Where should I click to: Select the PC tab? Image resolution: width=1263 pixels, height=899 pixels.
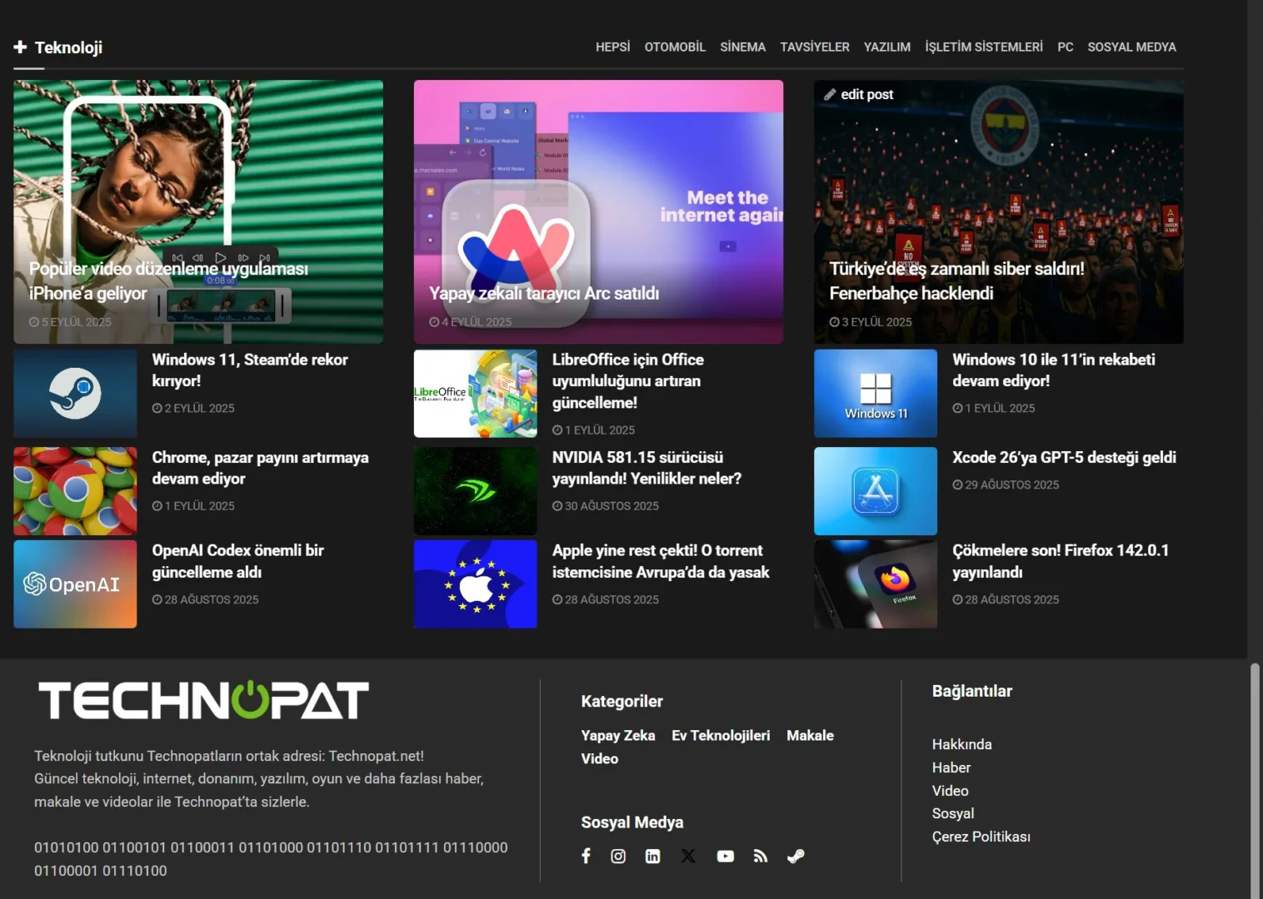(x=1066, y=47)
